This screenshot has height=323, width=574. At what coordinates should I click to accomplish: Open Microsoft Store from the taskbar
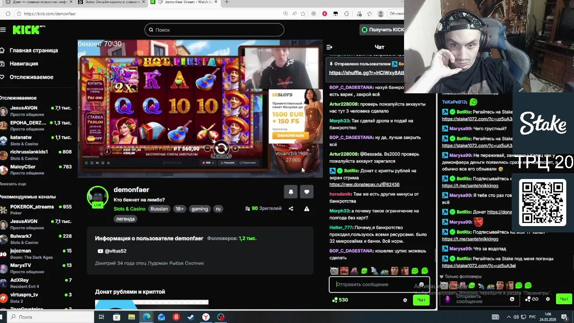pos(117,317)
